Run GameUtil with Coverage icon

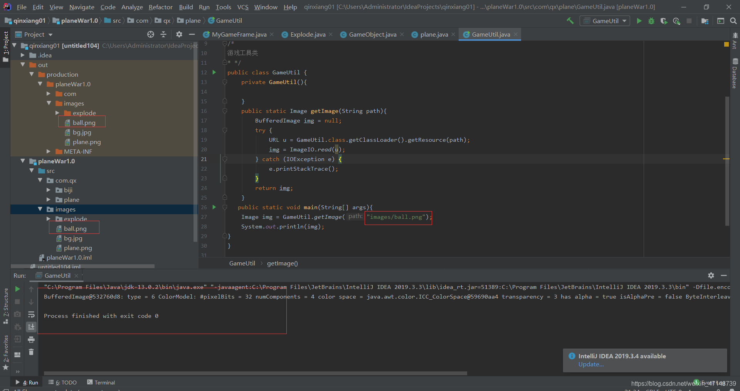(x=664, y=21)
